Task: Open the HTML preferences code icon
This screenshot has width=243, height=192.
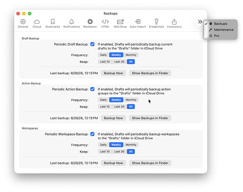Action: (x=105, y=22)
